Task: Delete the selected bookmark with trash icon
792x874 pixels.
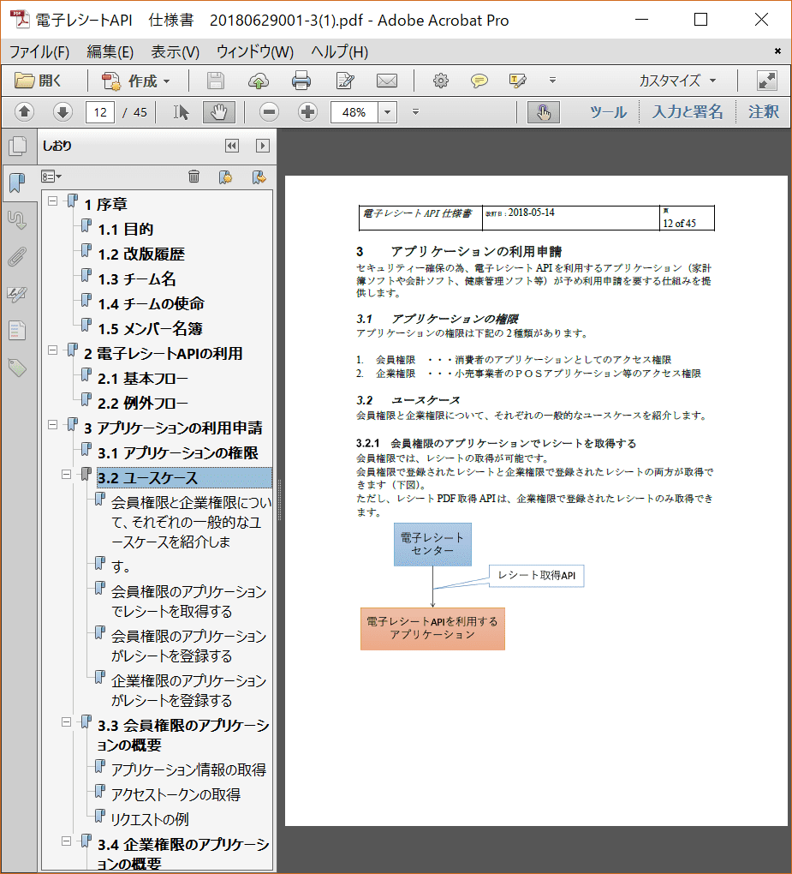Action: click(x=194, y=177)
